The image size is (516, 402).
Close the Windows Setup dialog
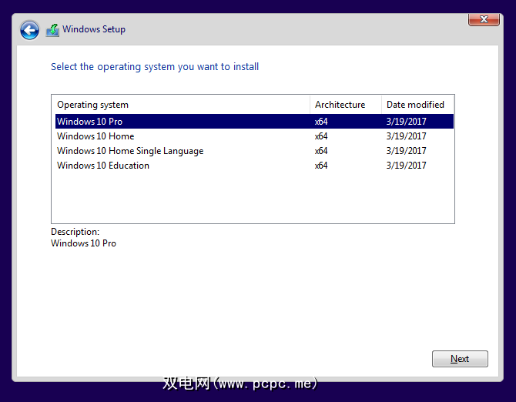(x=484, y=19)
